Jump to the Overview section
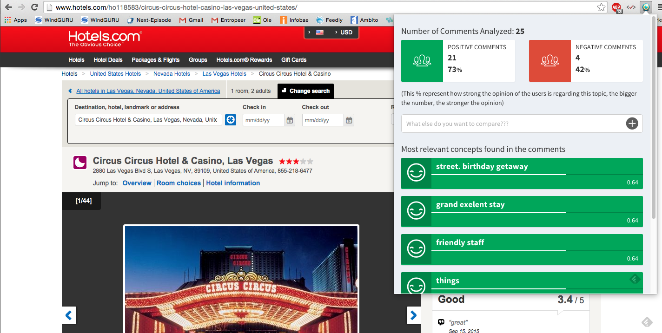This screenshot has height=333, width=662. 137,183
